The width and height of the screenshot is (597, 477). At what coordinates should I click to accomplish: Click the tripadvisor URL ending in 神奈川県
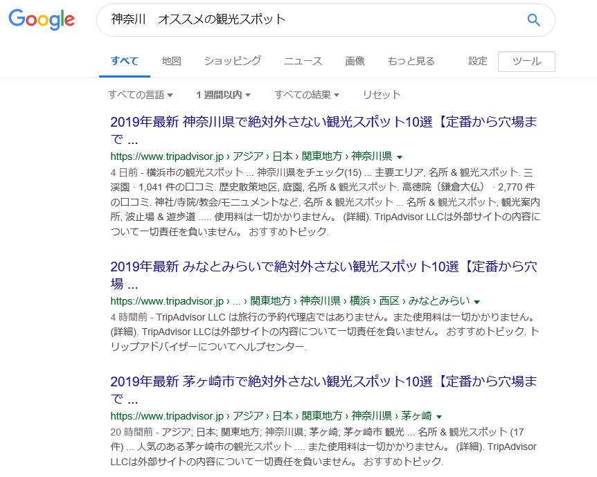tap(251, 156)
